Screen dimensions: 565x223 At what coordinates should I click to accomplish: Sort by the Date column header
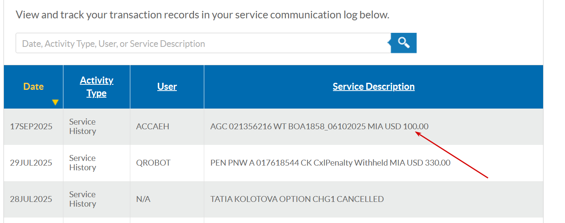(33, 86)
